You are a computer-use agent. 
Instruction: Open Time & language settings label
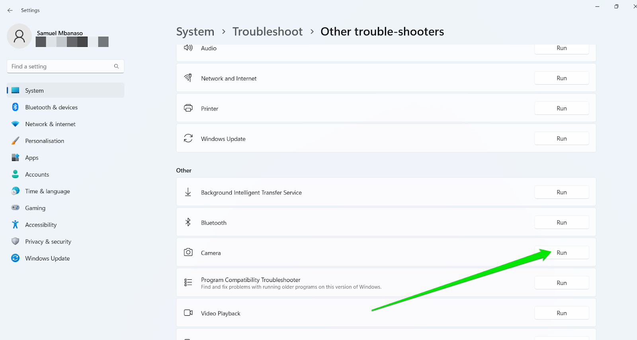[47, 191]
